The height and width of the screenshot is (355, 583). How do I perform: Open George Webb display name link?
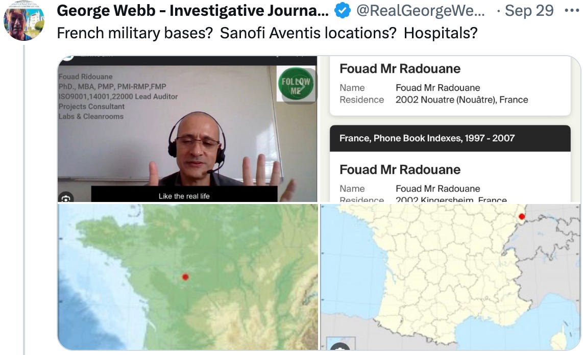tap(192, 11)
